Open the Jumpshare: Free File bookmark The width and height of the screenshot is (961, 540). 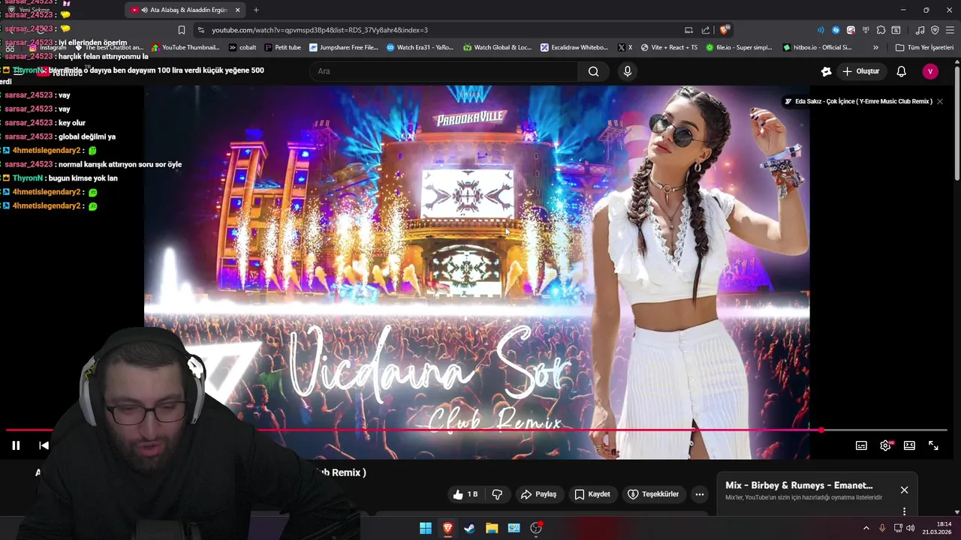[x=343, y=47]
